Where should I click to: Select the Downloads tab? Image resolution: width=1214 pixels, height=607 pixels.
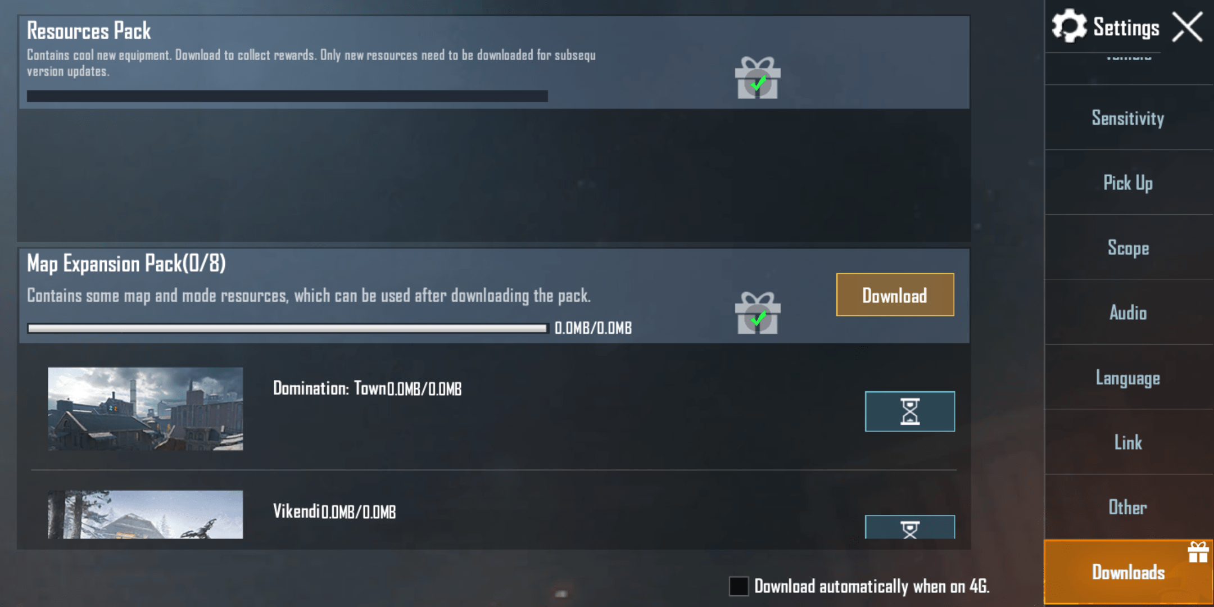coord(1128,572)
